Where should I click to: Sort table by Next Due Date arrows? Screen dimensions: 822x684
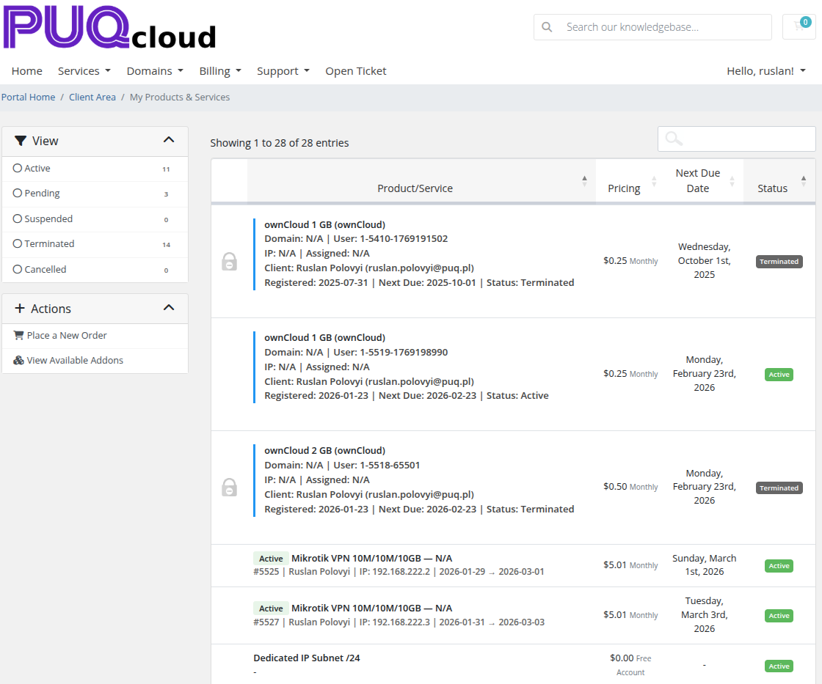732,180
